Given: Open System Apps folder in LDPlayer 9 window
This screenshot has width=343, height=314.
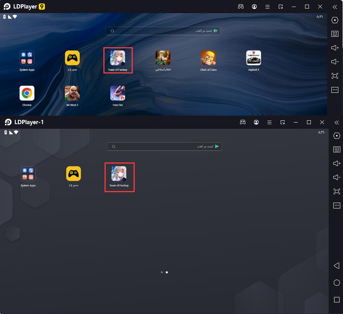Looking at the screenshot, I should tap(27, 58).
